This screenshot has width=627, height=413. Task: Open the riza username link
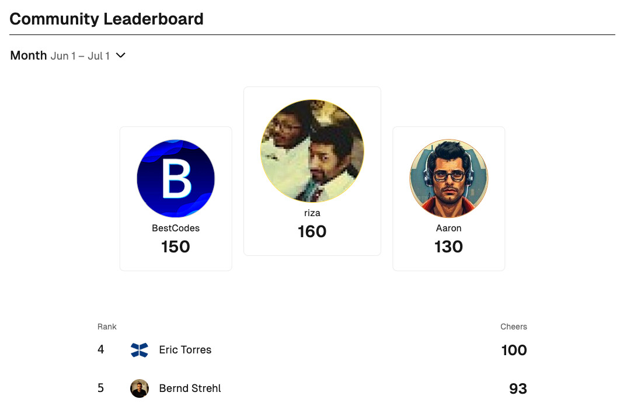(x=312, y=213)
